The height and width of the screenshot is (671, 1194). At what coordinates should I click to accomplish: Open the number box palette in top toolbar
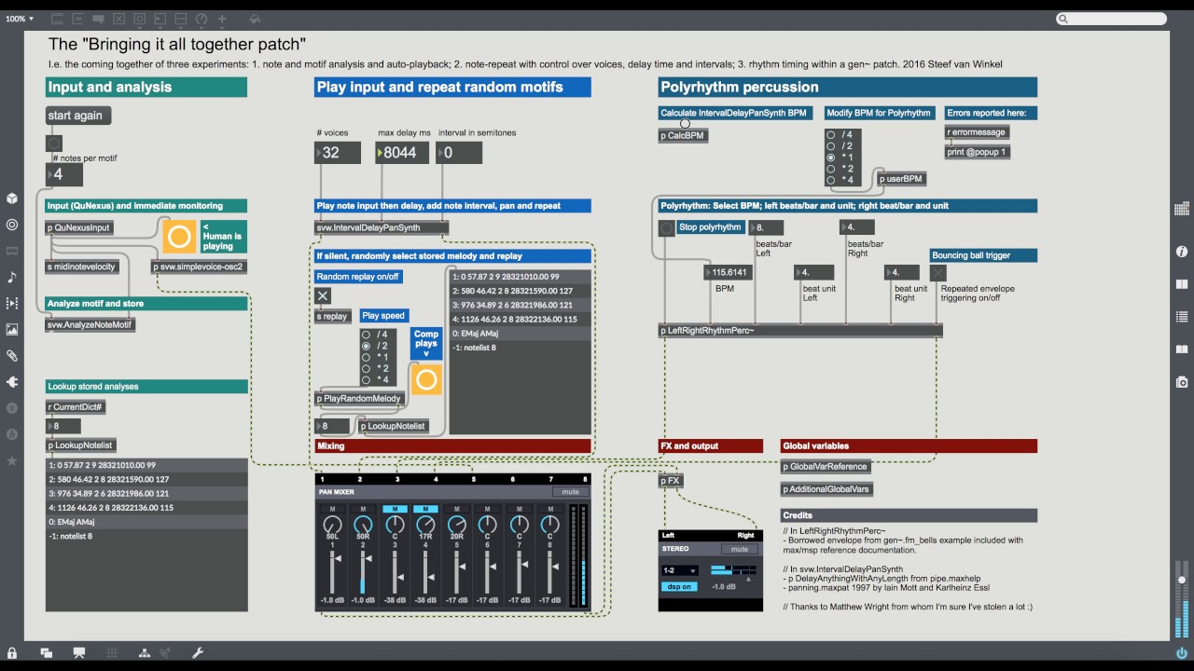tap(160, 19)
